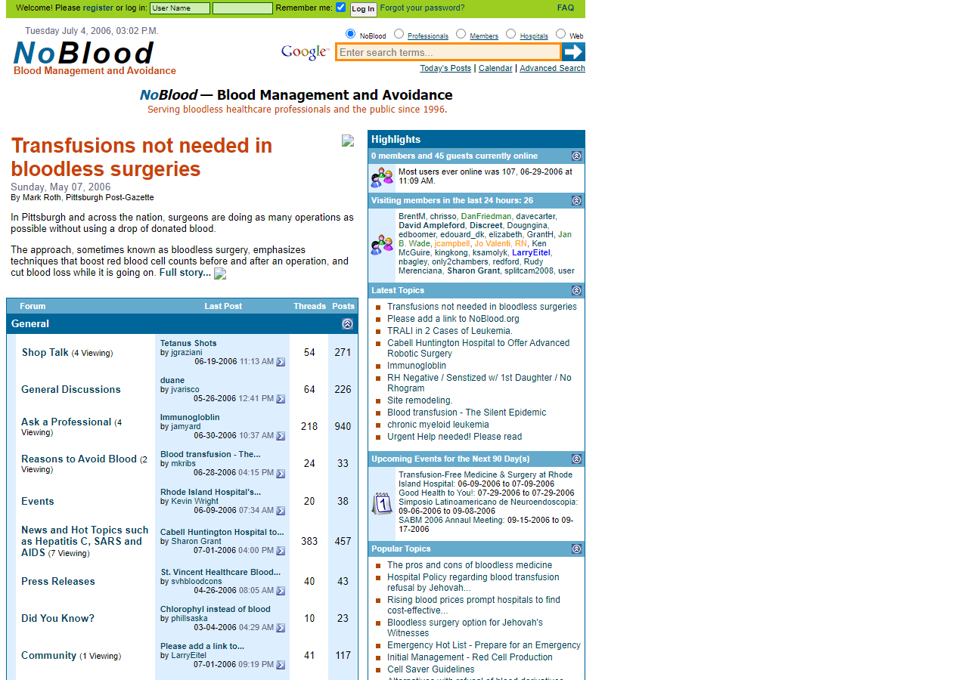Open Advanced Search
968x680 pixels.
(552, 68)
